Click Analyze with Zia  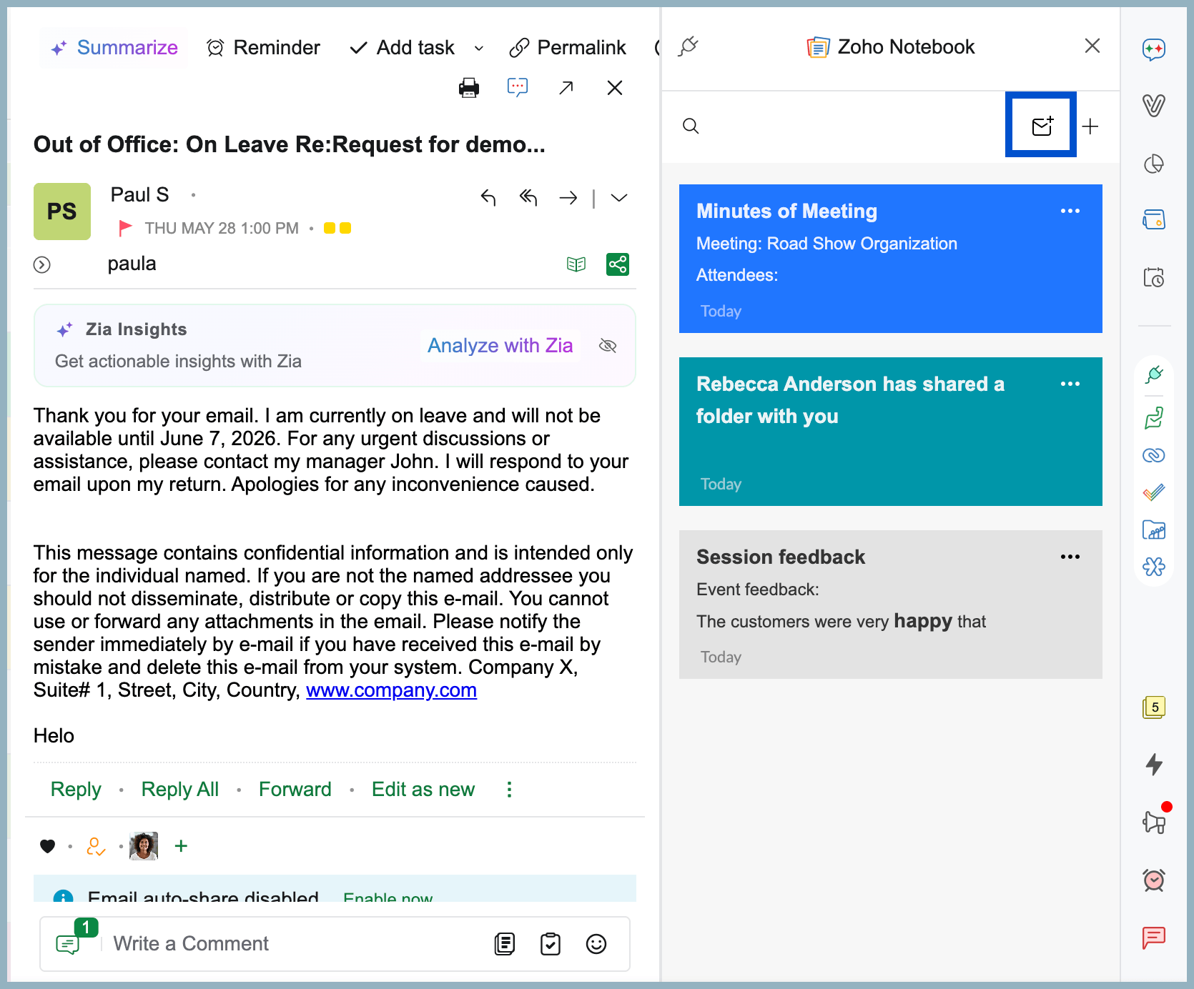[x=500, y=346]
